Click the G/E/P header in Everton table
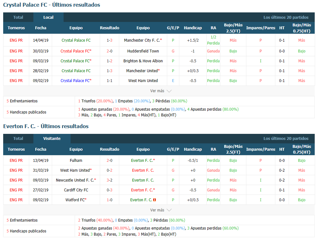The width and height of the screenshot is (316, 241). 173,149
